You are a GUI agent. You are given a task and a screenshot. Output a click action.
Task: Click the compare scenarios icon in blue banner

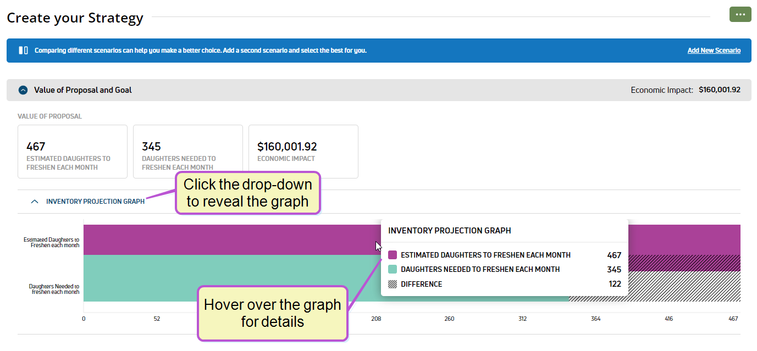point(23,51)
